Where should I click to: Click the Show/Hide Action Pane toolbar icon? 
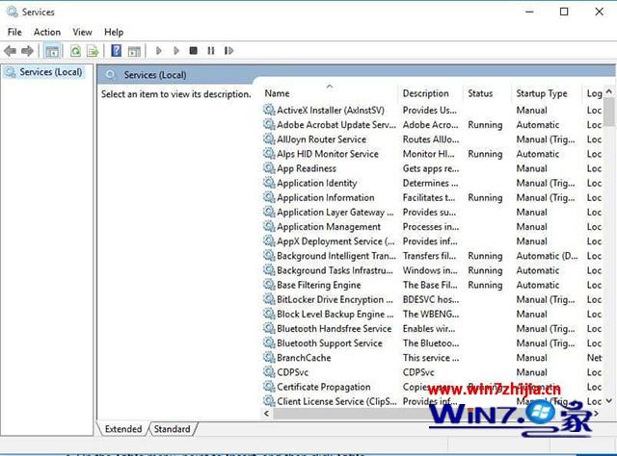click(x=134, y=51)
